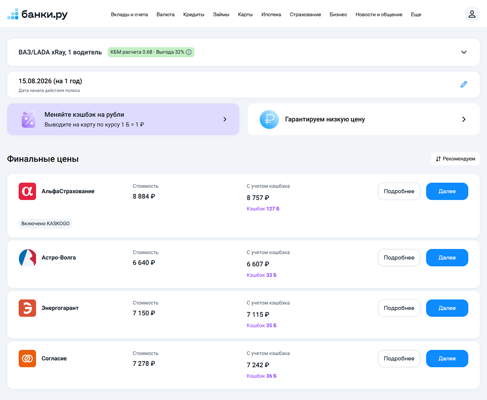Click the Гарантируем низкую цену text

(x=325, y=120)
